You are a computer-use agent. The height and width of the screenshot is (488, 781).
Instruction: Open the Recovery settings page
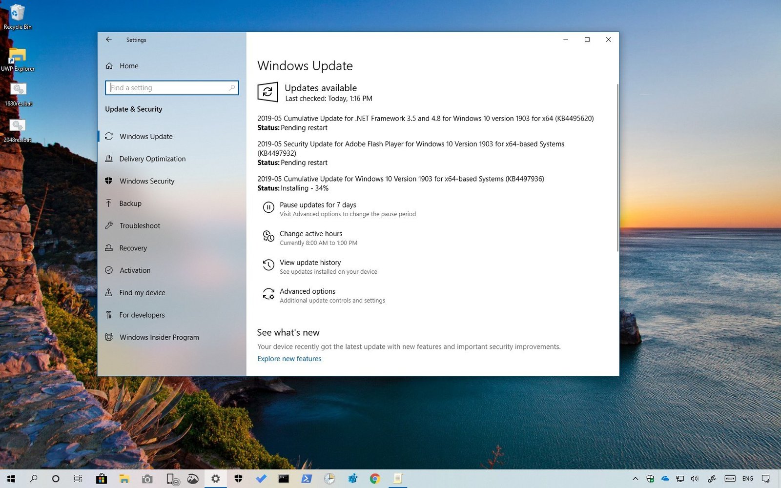click(x=133, y=248)
